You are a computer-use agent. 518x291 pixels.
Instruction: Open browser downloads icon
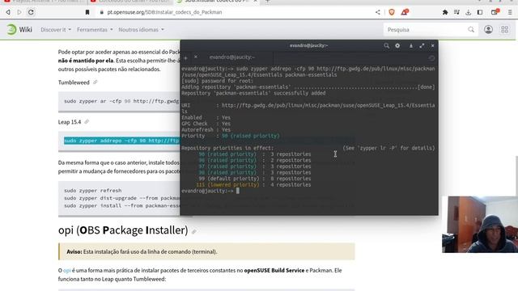pos(468,12)
